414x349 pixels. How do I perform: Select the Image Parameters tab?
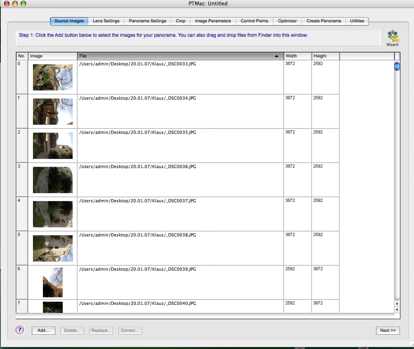(213, 21)
